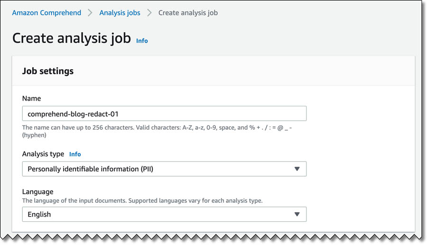The image size is (427, 245).
Task: Click the Create analysis job breadcrumb text
Action: [188, 13]
